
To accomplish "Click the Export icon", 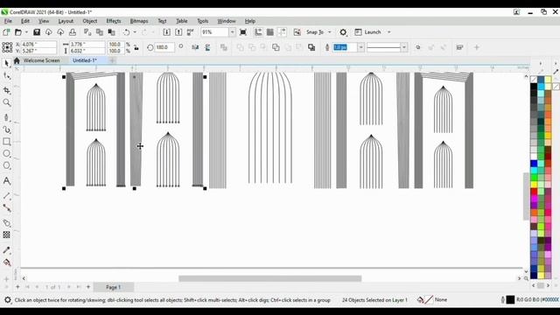I will (178, 32).
